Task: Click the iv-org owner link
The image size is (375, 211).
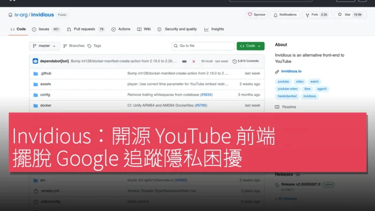Action: click(21, 15)
